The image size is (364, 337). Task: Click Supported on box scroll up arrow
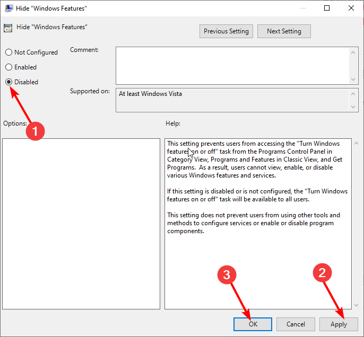tap(353, 94)
